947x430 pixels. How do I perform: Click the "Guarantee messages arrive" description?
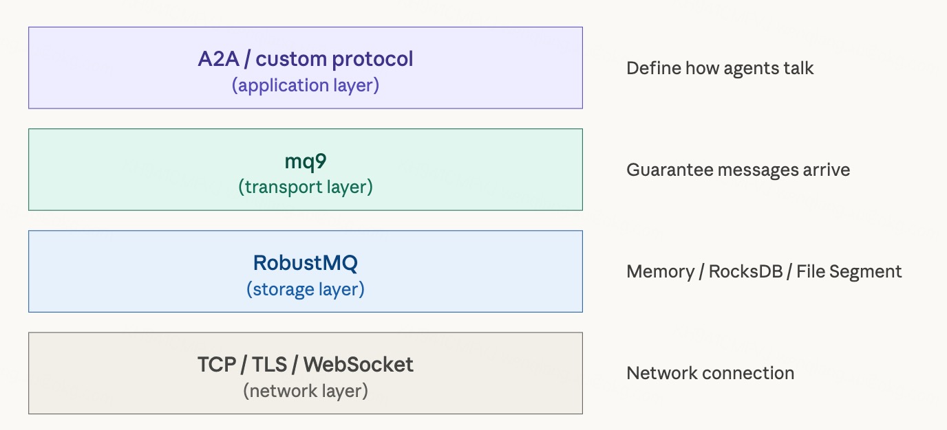pos(738,170)
